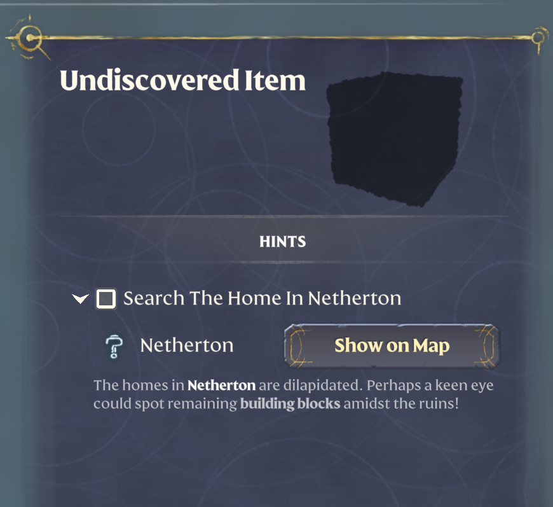Click the golden ornament in the top-left corner
Image resolution: width=553 pixels, height=507 pixels.
click(29, 38)
